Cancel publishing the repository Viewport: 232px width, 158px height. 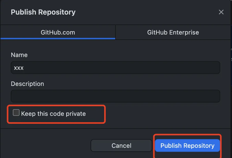pyautogui.click(x=121, y=146)
